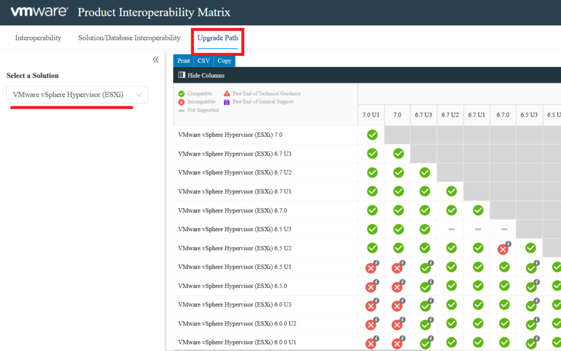561x351 pixels.
Task: Open Solution/Database Interoperability tab
Action: [x=129, y=38]
